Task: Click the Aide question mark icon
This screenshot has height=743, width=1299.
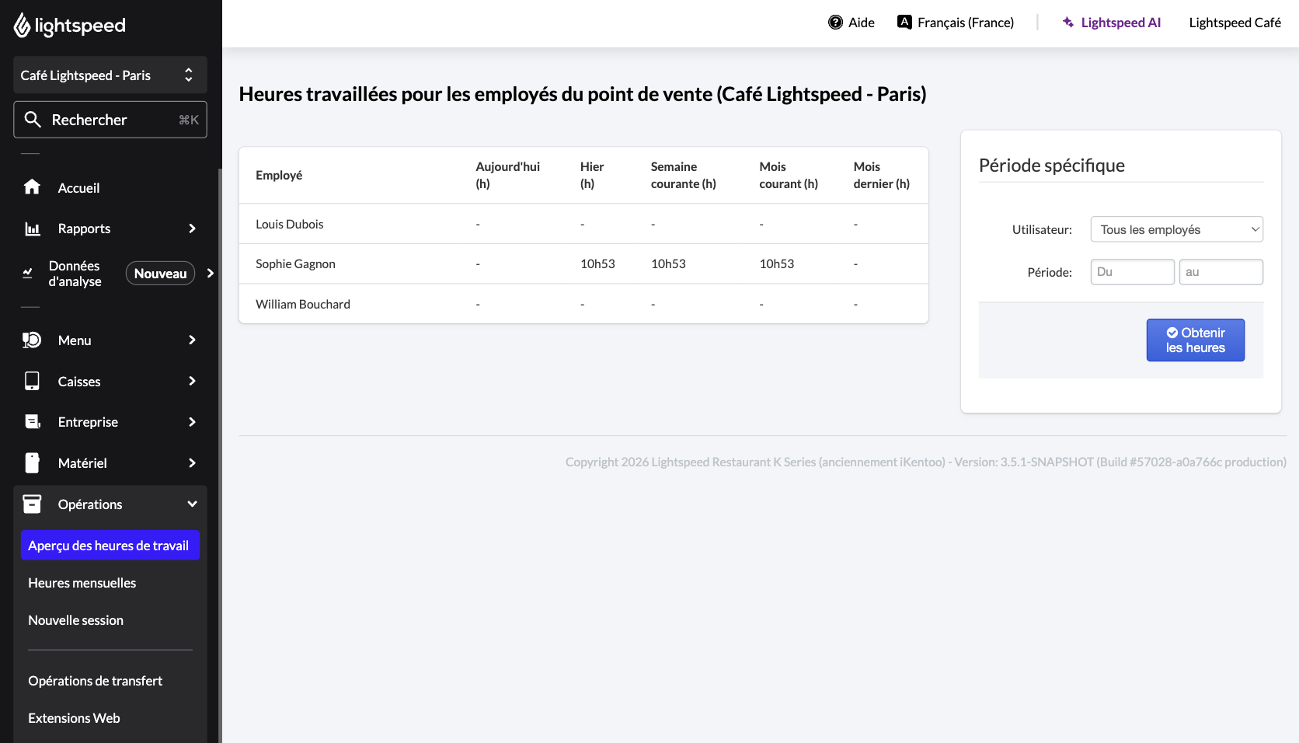Action: [x=835, y=23]
